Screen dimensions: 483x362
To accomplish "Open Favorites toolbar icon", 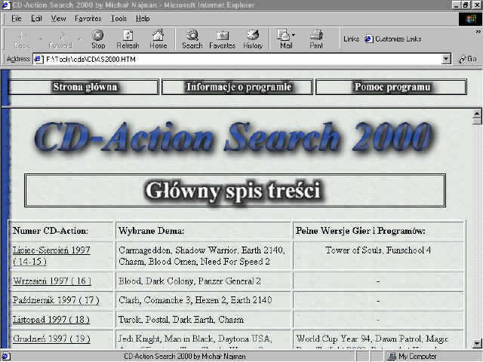I will pos(222,38).
